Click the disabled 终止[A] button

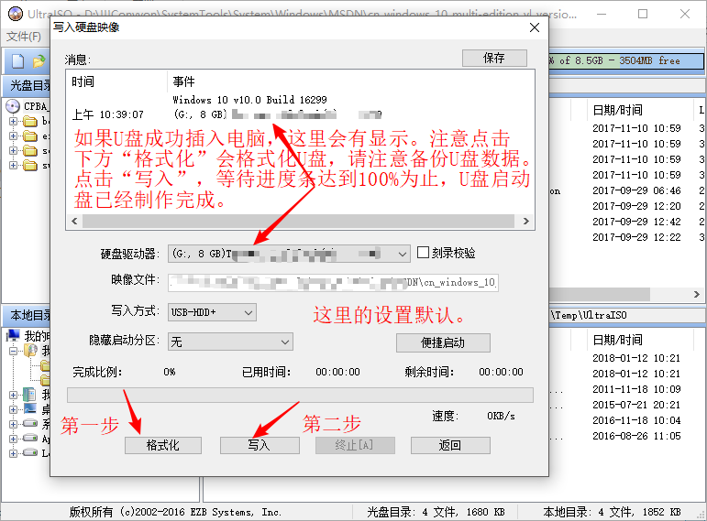(355, 445)
